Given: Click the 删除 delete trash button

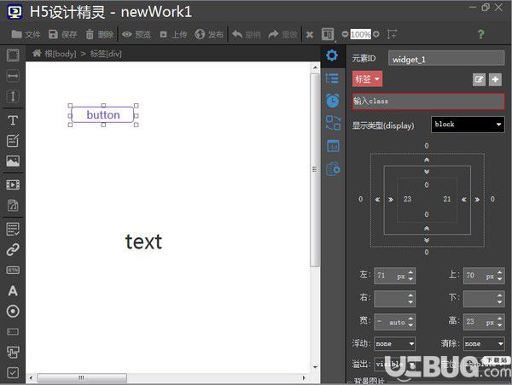Looking at the screenshot, I should coord(100,34).
